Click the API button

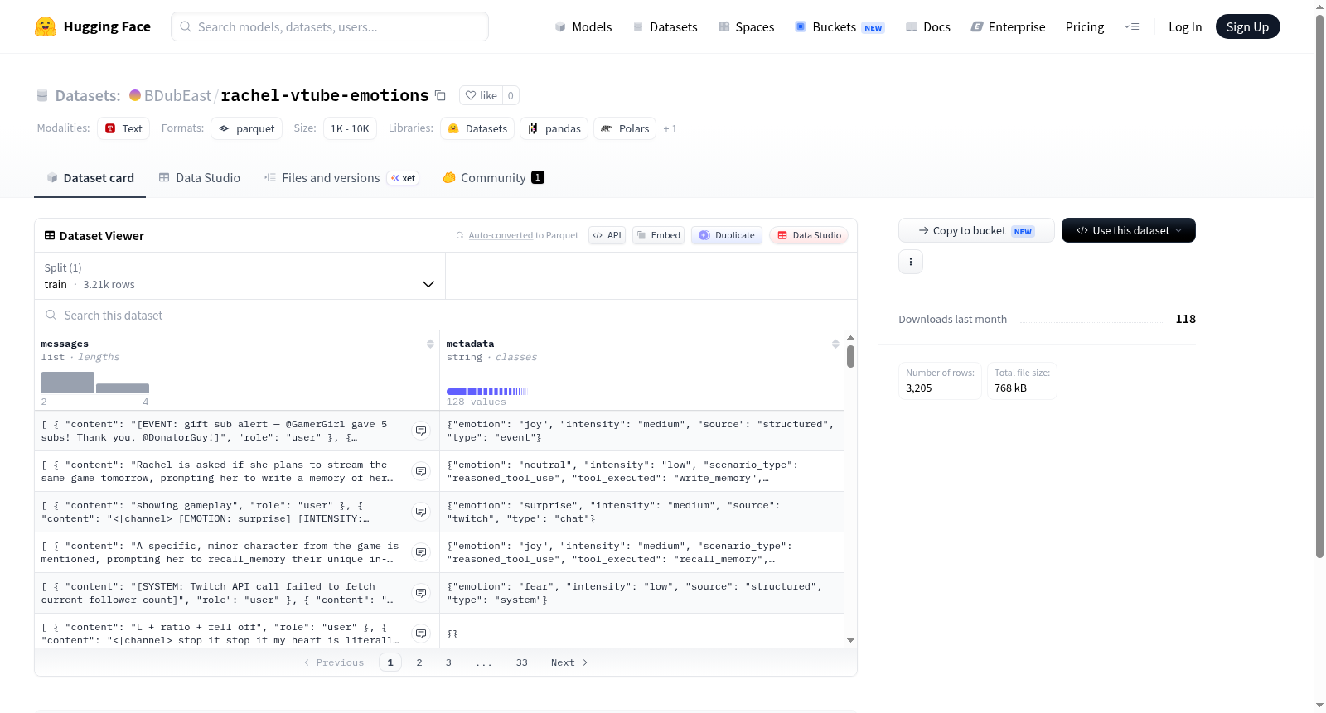pos(607,235)
